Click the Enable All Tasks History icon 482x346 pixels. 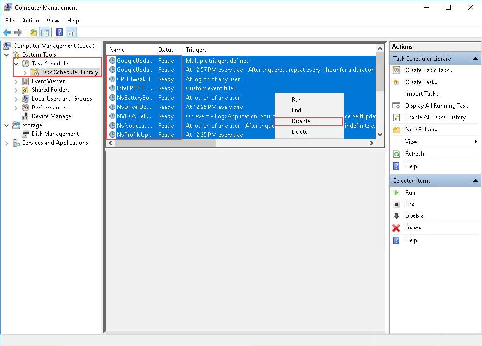(397, 117)
